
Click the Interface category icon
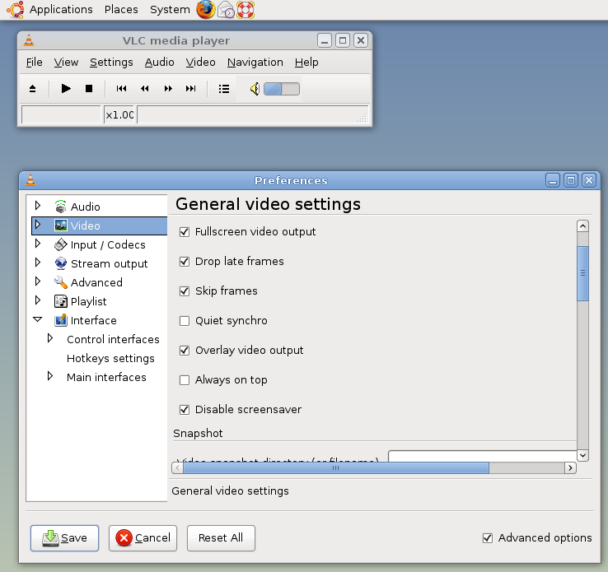(60, 320)
